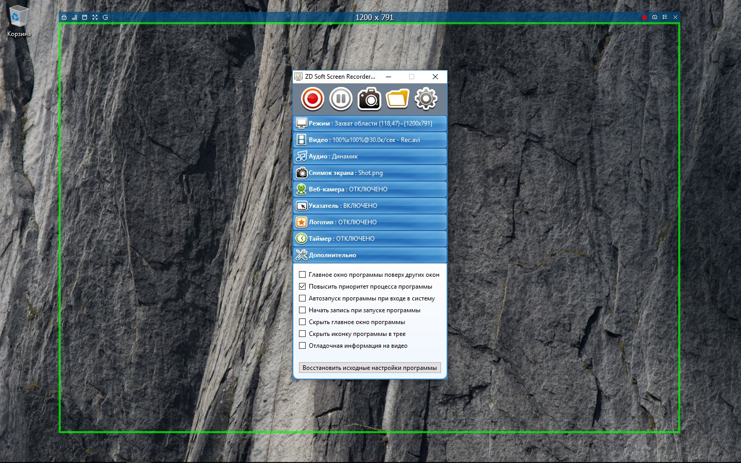Uncheck the raise process priority checkbox
The width and height of the screenshot is (741, 463).
click(x=303, y=287)
